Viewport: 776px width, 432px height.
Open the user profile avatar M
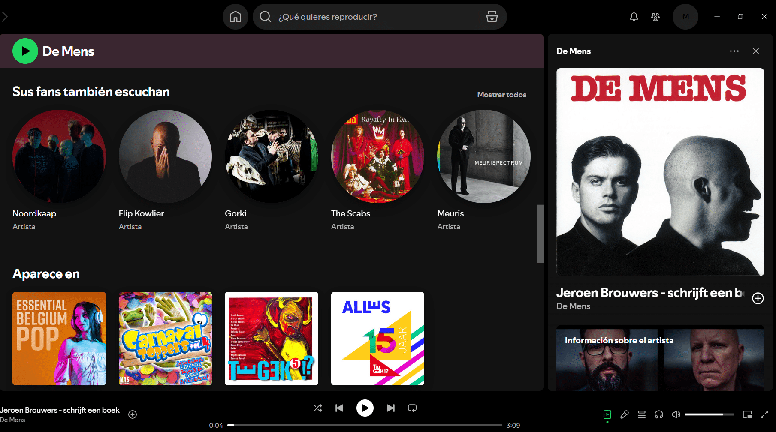pos(685,17)
